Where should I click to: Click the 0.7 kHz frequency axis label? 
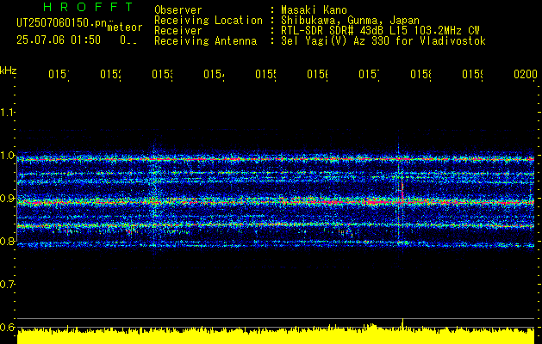click(7, 285)
